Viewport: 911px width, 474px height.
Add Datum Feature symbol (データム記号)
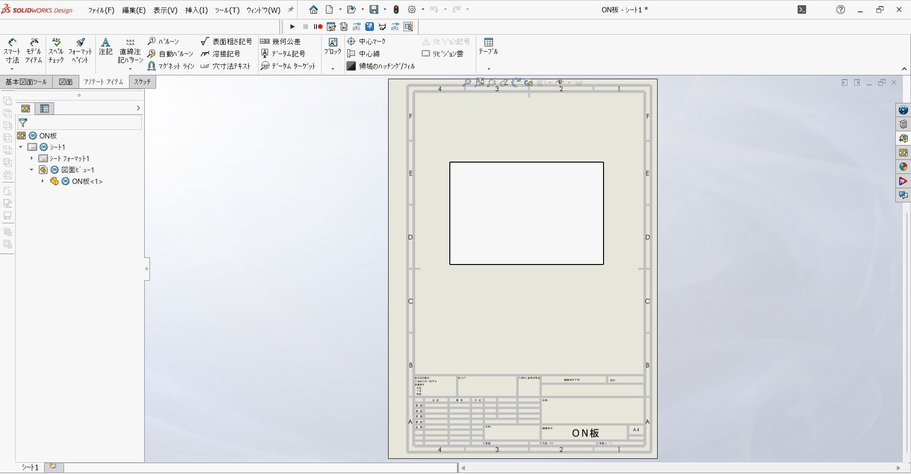click(x=283, y=54)
